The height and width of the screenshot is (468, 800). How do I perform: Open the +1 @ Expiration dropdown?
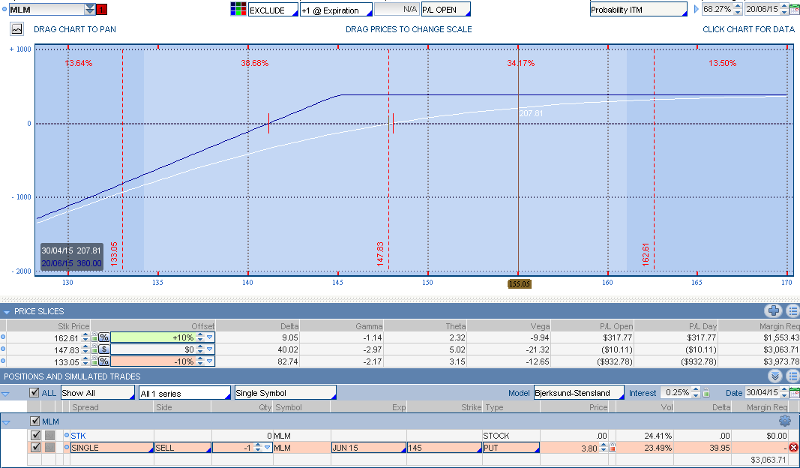(x=336, y=10)
